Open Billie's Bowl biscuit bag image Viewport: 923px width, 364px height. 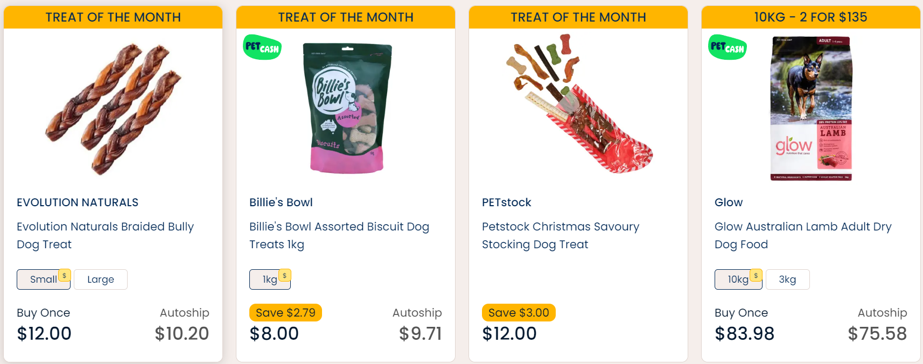tap(347, 108)
